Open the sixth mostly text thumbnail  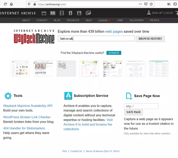pyautogui.click(x=136, y=68)
